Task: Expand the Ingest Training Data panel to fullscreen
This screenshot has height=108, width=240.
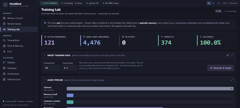Action: click(232, 55)
